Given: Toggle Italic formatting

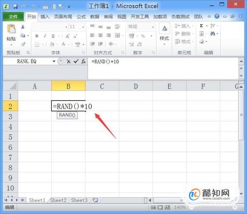Looking at the screenshot, I should (45, 36).
